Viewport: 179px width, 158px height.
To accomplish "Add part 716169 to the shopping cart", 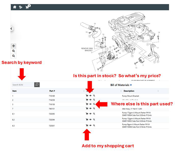I will pyautogui.click(x=87, y=96).
